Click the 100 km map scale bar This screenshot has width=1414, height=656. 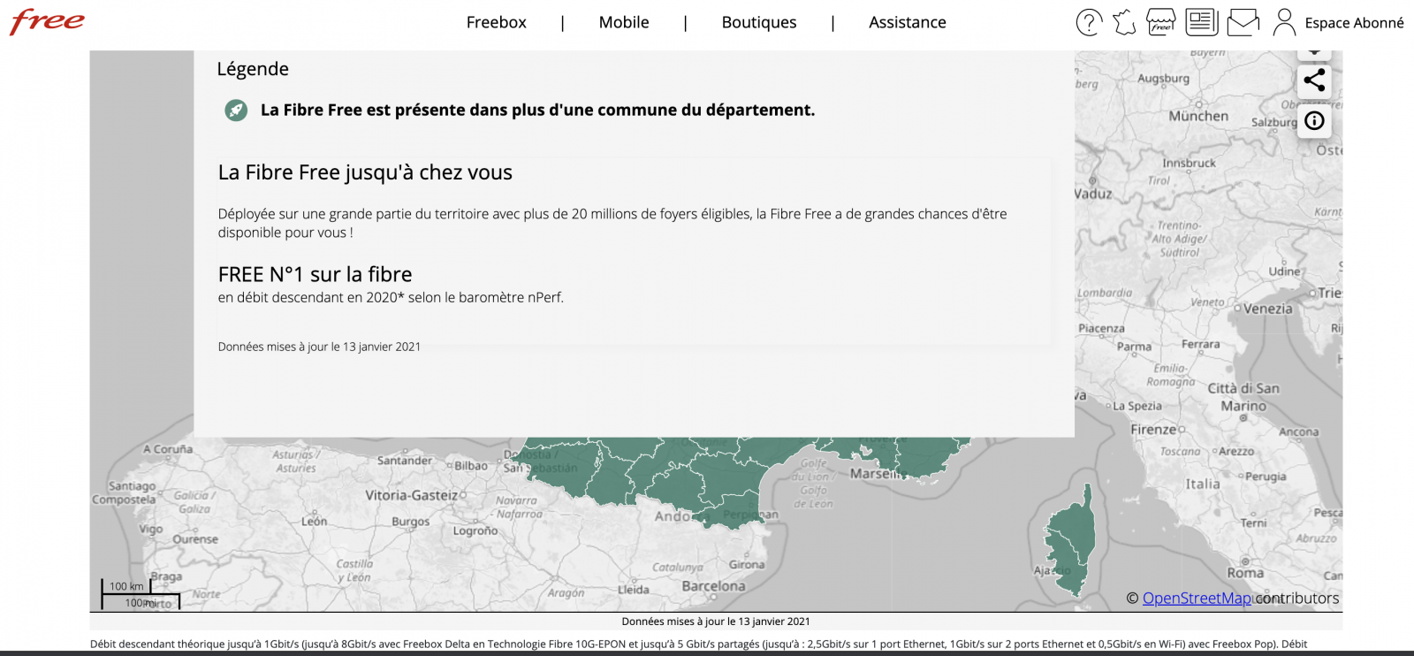click(128, 587)
